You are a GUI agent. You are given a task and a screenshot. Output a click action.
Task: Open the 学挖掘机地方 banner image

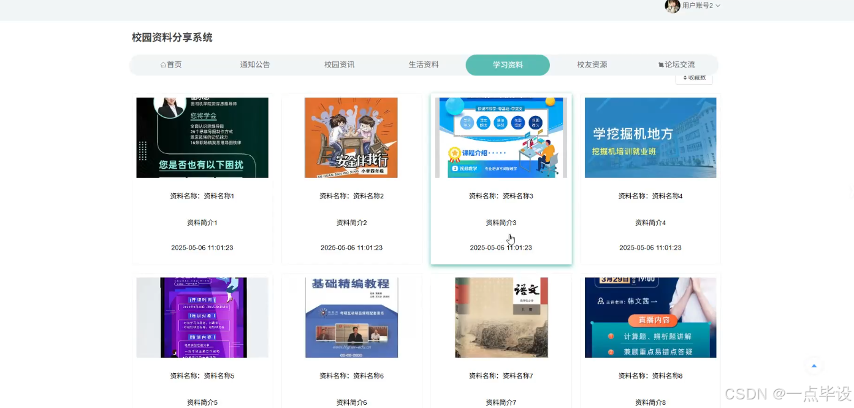pyautogui.click(x=650, y=137)
